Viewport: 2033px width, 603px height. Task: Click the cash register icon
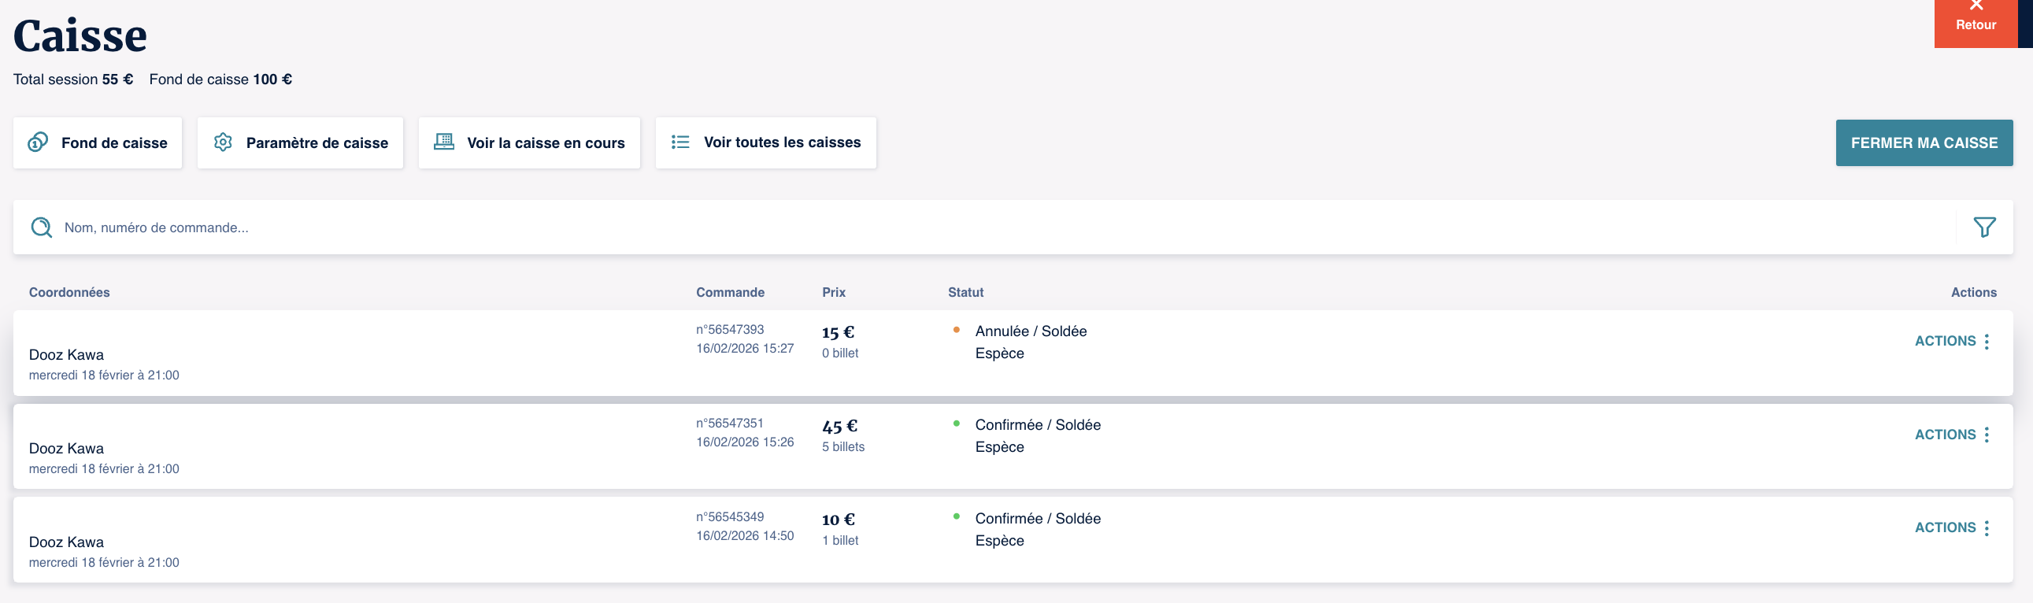444,142
